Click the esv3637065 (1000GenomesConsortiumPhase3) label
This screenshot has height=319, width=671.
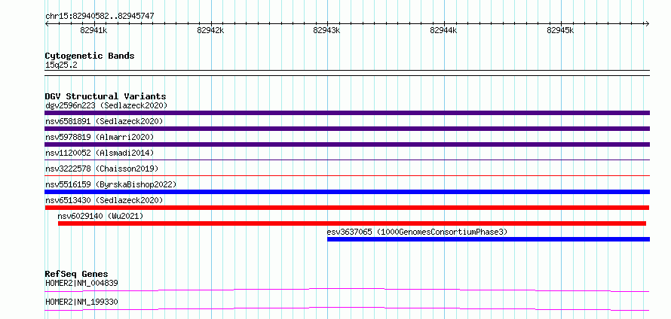(x=417, y=232)
